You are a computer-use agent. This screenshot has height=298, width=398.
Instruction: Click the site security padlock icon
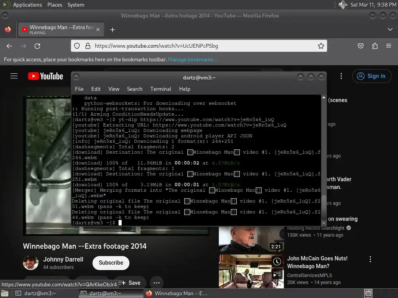pyautogui.click(x=88, y=46)
